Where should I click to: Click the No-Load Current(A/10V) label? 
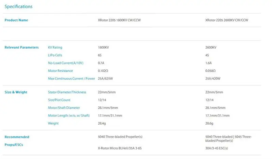click(x=66, y=63)
